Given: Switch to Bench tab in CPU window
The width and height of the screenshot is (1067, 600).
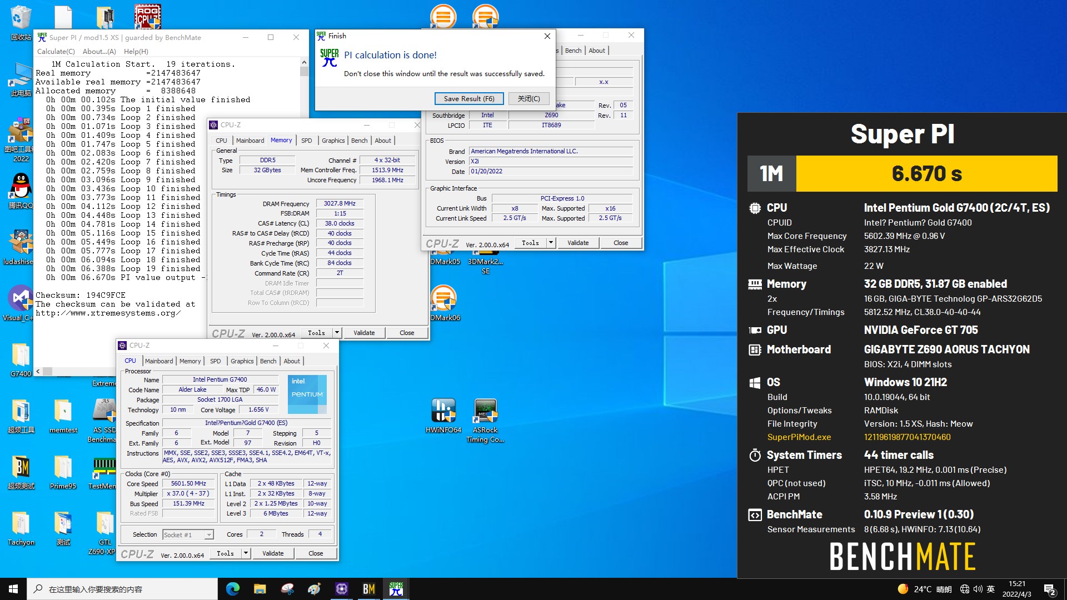Looking at the screenshot, I should pos(268,361).
